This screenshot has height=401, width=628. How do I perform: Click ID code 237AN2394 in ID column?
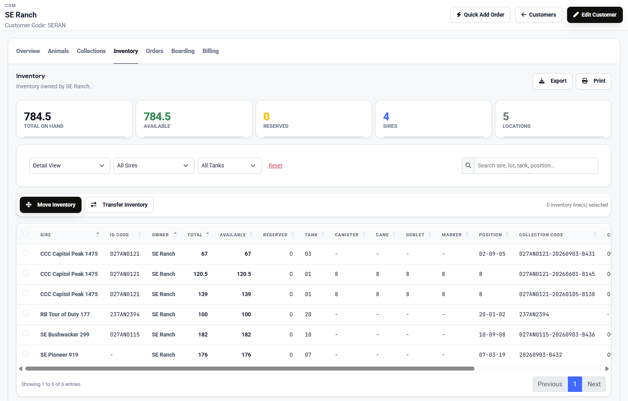[x=125, y=314]
